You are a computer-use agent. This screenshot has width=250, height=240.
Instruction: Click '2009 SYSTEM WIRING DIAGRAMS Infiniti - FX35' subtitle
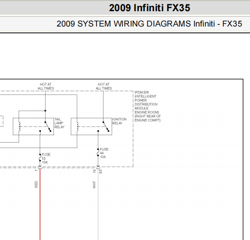pyautogui.click(x=149, y=24)
